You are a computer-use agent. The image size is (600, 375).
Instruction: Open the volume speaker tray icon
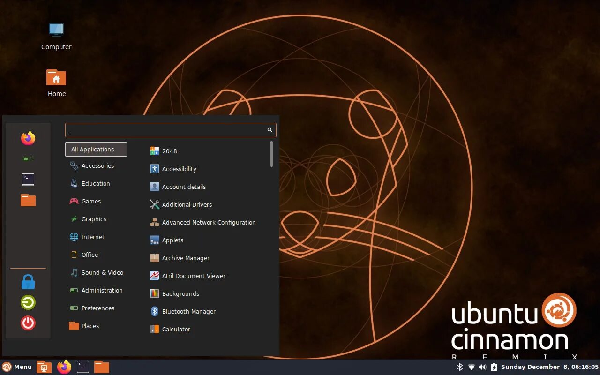[x=483, y=367]
